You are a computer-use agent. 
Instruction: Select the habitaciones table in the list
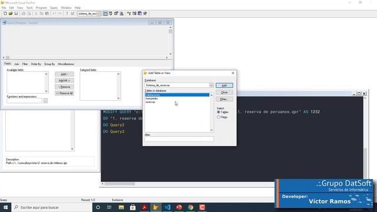click(x=177, y=95)
